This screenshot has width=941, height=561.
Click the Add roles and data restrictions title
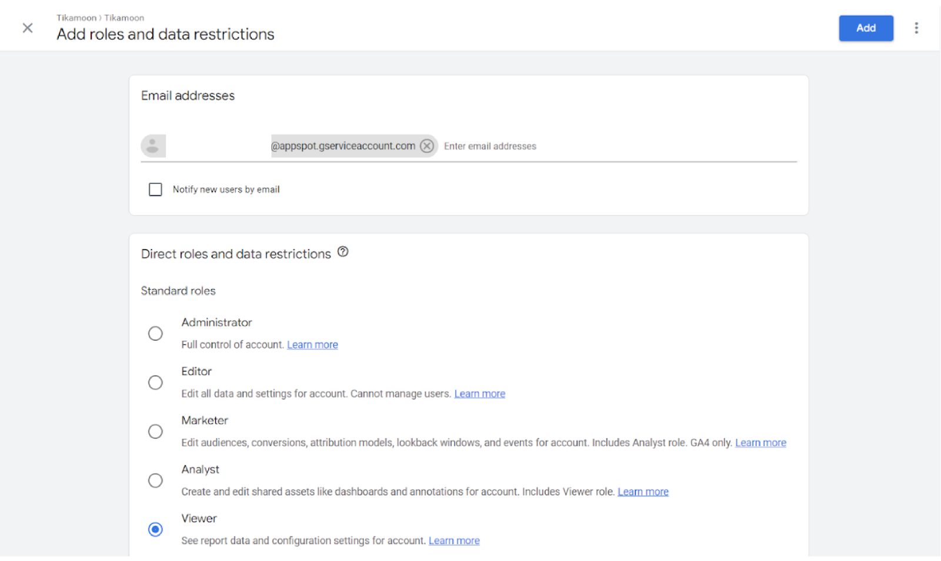(165, 34)
